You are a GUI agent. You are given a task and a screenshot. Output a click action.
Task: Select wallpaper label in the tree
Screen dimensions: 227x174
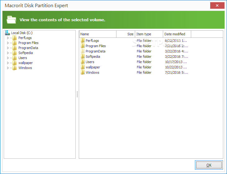click(x=26, y=63)
